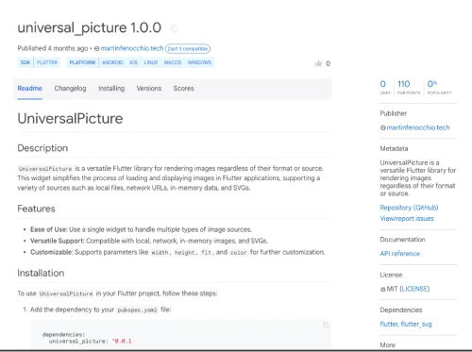The height and width of the screenshot is (352, 472).
Task: Click the 'Ease of Use' bullet text
Action: click(141, 229)
